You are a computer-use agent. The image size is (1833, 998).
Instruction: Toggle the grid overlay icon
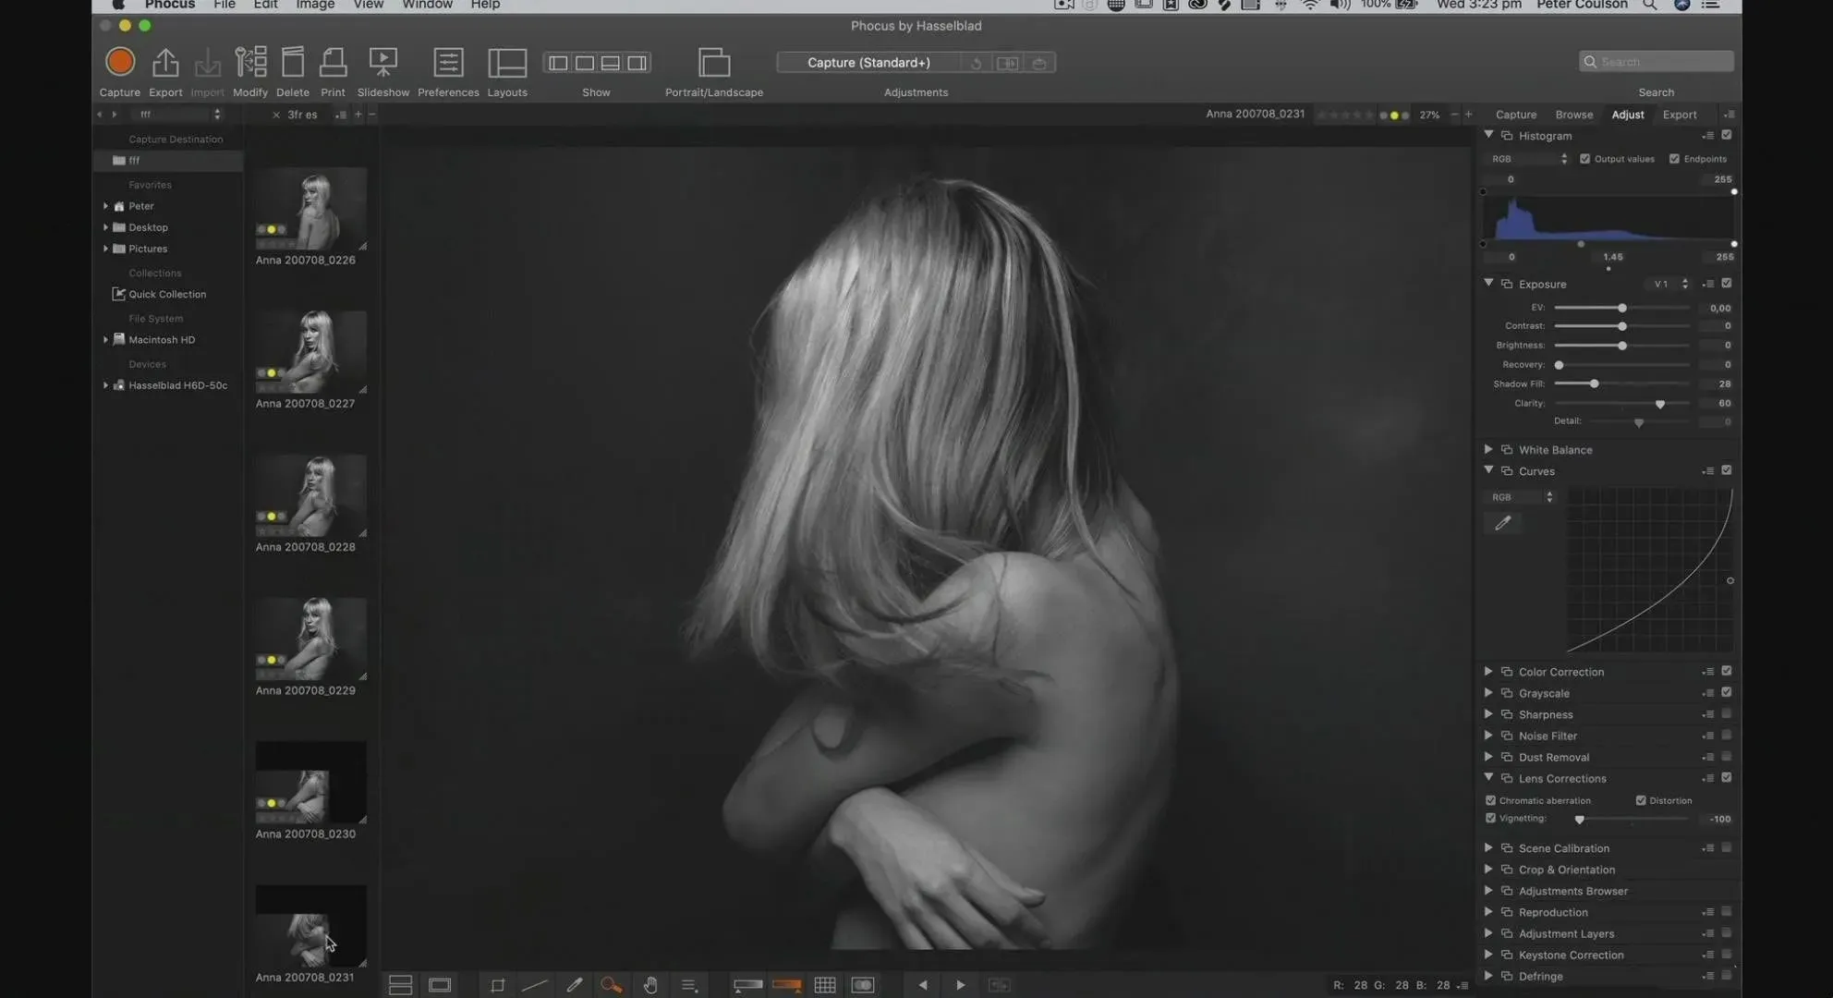pyautogui.click(x=825, y=985)
